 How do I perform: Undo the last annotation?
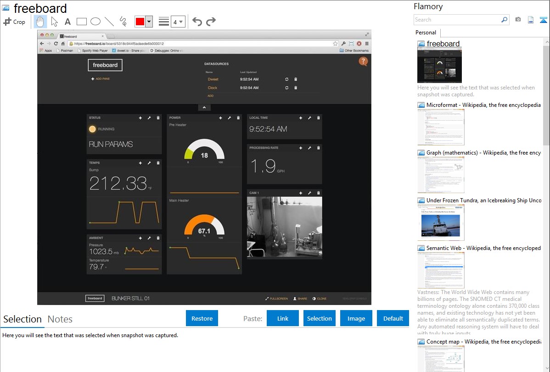coord(197,22)
